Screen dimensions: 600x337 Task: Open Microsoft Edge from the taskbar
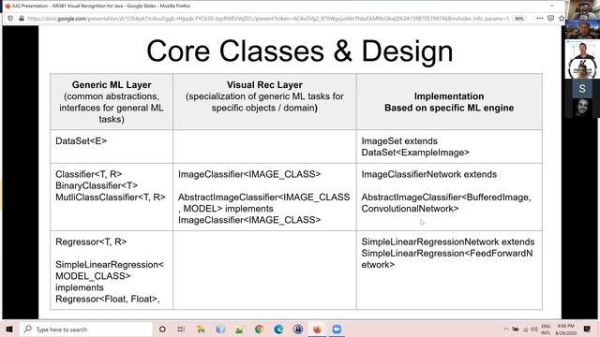coord(278,329)
